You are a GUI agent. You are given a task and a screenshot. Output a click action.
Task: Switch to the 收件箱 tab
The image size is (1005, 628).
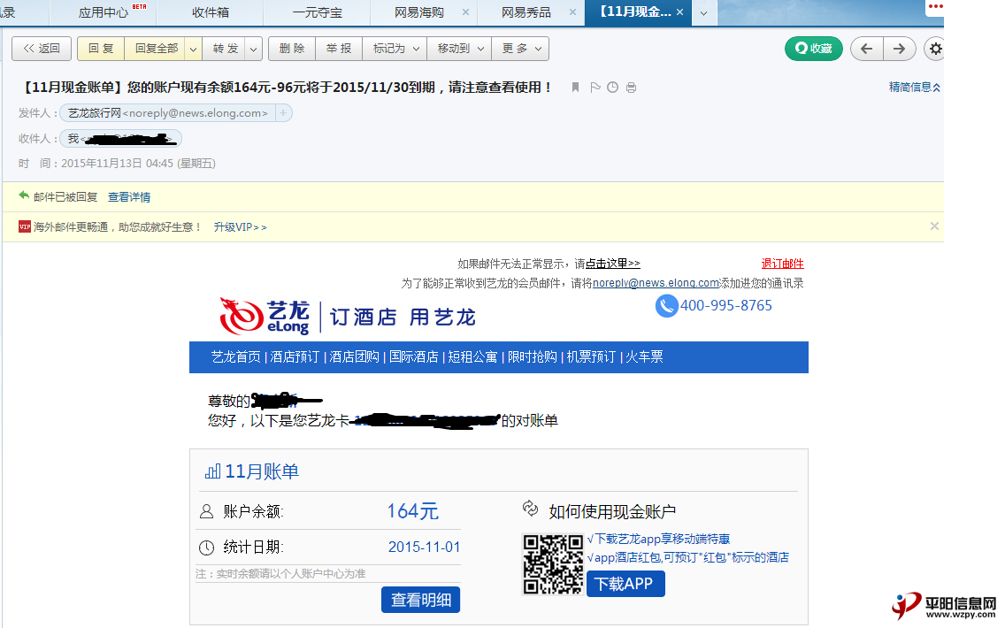pyautogui.click(x=211, y=12)
